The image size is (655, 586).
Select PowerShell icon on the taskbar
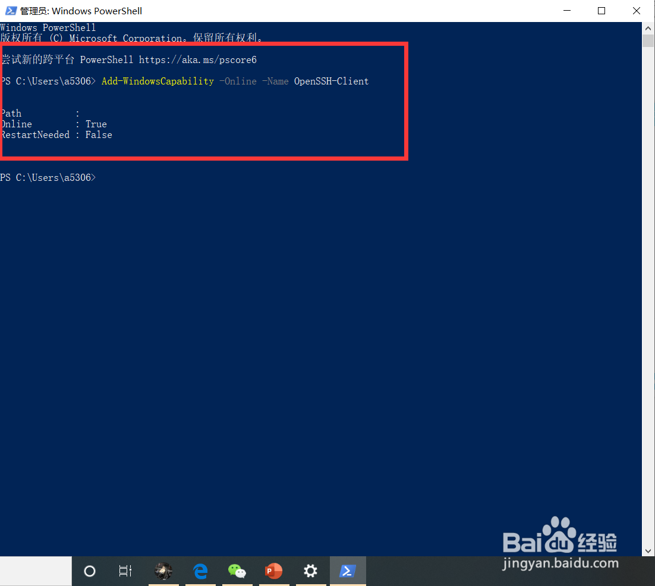coord(348,571)
